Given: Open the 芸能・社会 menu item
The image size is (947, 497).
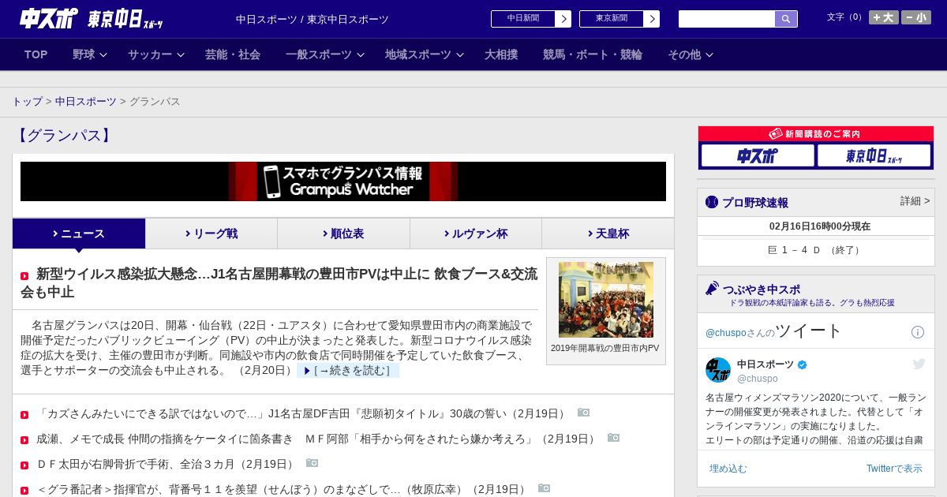Looking at the screenshot, I should tap(233, 54).
